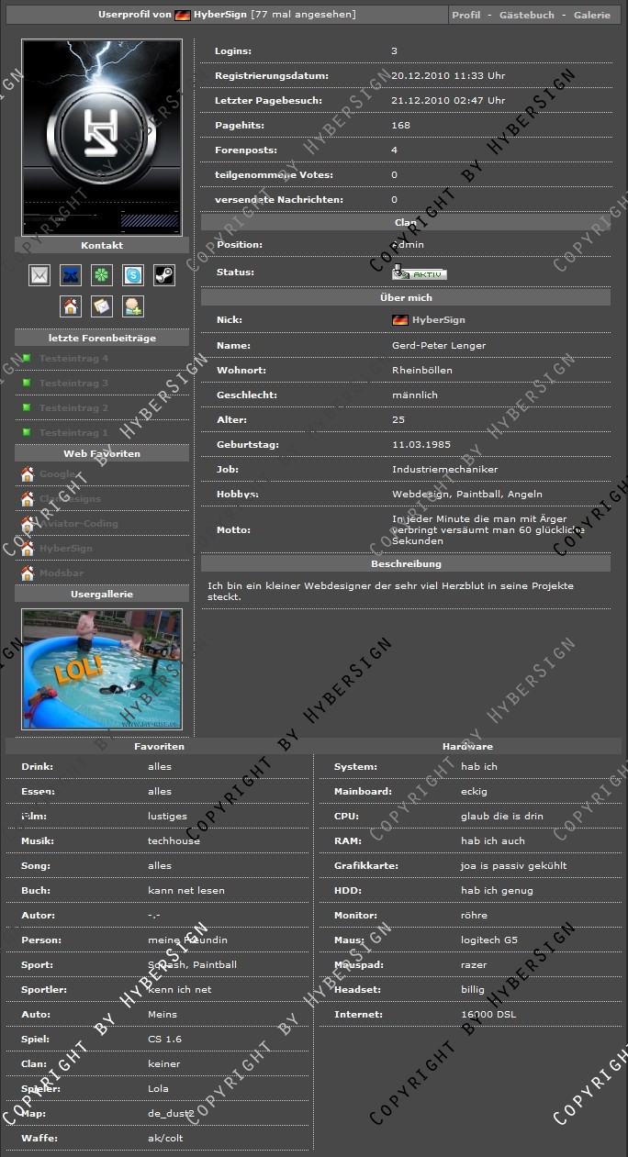The width and height of the screenshot is (628, 1157).
Task: Select the Profil tab
Action: pos(466,16)
